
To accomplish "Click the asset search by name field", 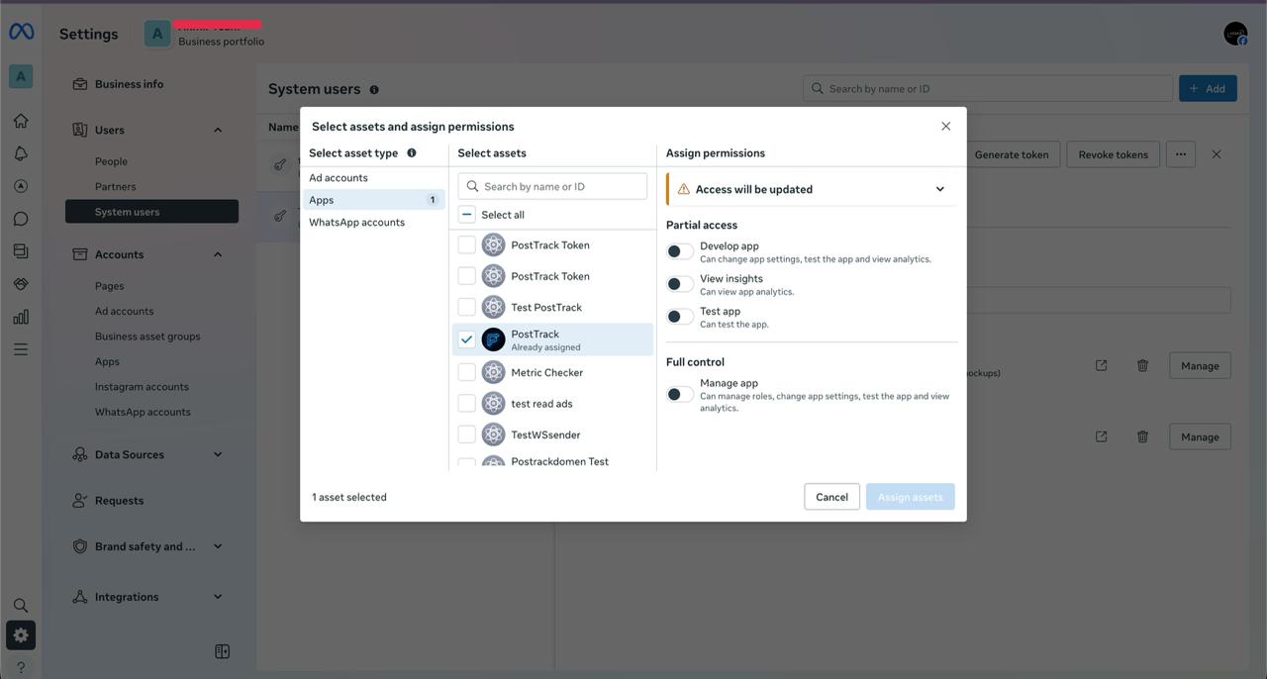I will tap(562, 186).
